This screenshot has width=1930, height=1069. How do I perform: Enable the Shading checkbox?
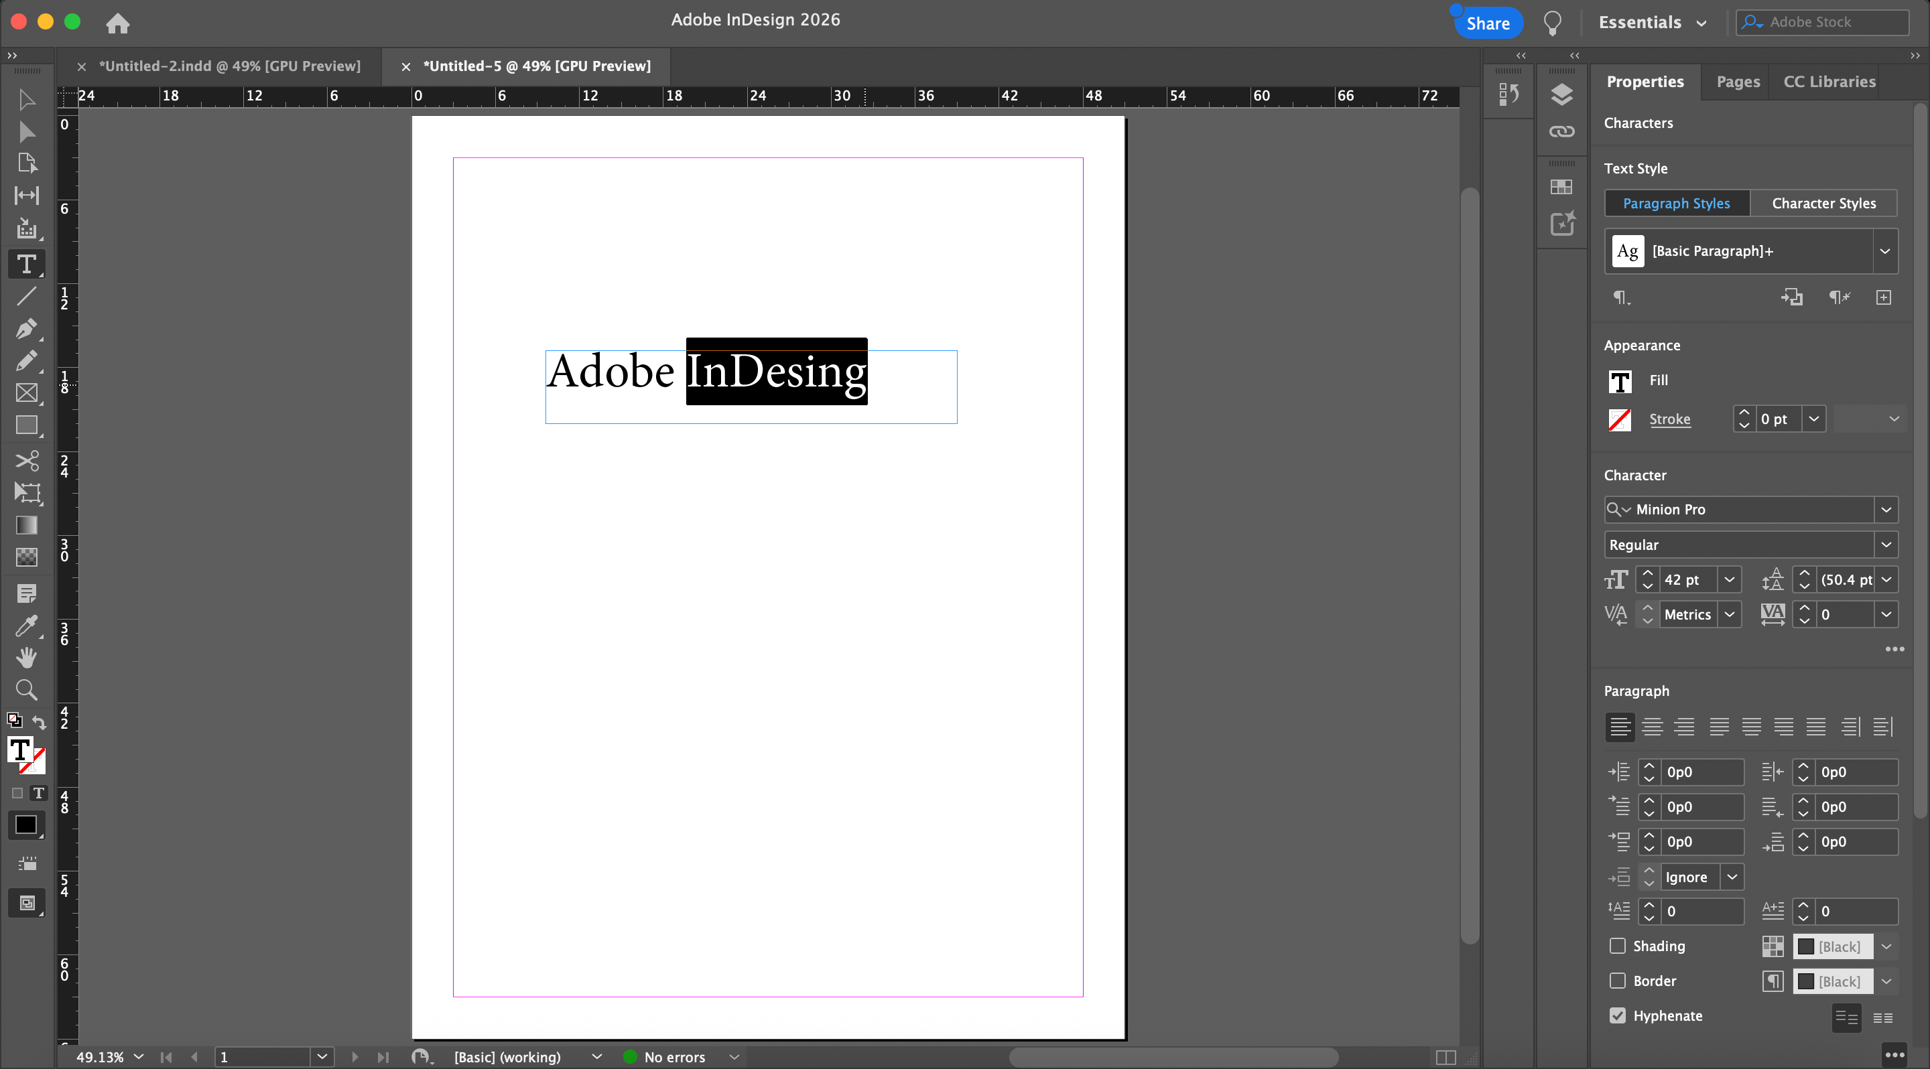pos(1618,946)
